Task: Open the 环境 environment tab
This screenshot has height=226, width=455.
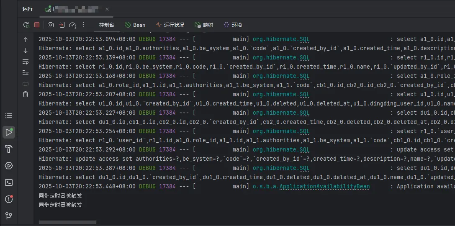Action: click(x=233, y=25)
